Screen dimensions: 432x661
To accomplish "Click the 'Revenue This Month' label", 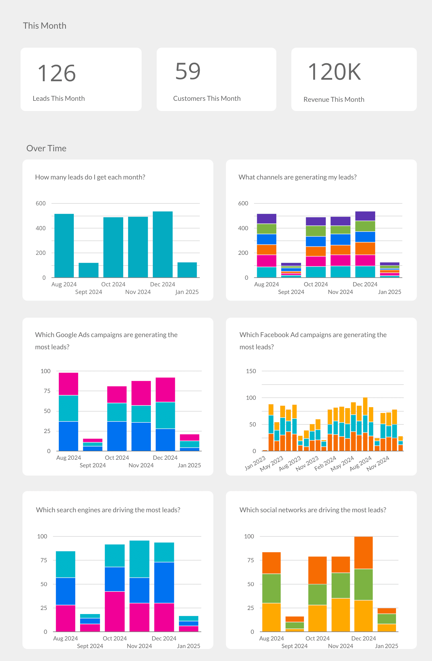I will [x=334, y=100].
